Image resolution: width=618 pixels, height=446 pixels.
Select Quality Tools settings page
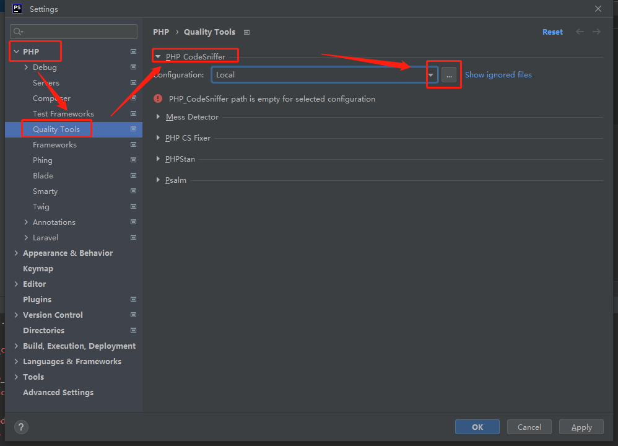coord(56,129)
